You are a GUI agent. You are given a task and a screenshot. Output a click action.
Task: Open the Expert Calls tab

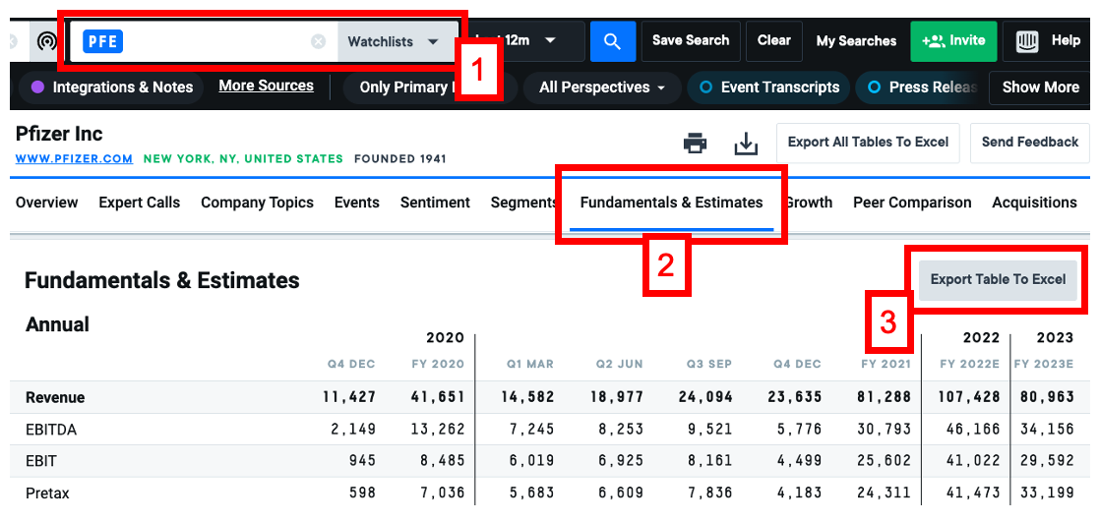pyautogui.click(x=139, y=203)
